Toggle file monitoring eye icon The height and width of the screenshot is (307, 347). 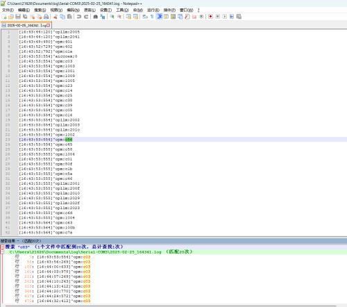pyautogui.click(x=201, y=17)
